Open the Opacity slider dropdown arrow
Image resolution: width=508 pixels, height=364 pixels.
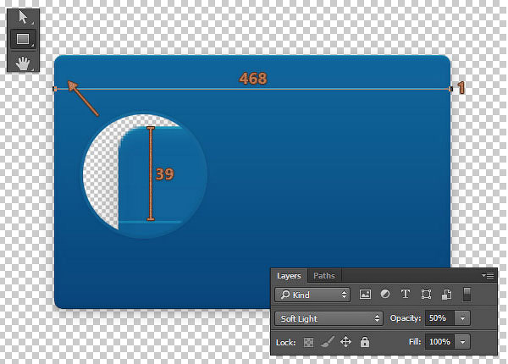pos(462,318)
